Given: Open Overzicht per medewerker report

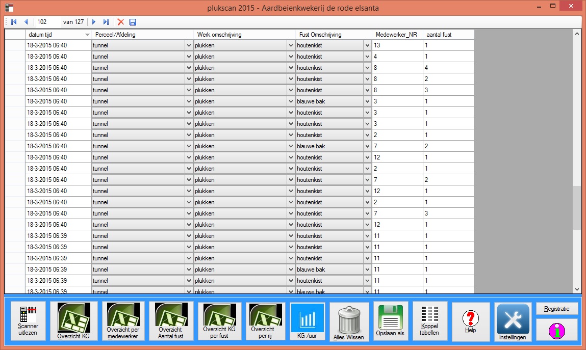Looking at the screenshot, I should (x=123, y=321).
